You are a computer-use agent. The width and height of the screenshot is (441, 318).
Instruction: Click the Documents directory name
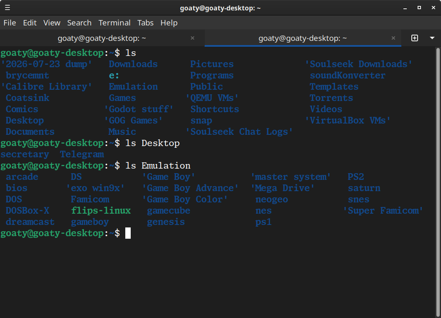pyautogui.click(x=30, y=131)
